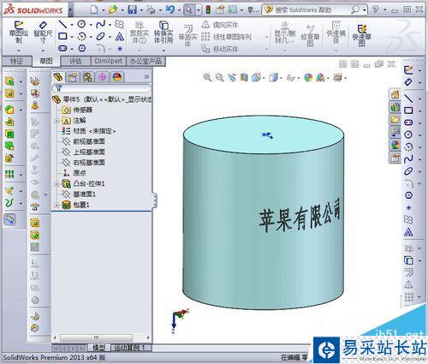This screenshot has width=428, height=364.
Task: Click Offset Entities (等距实体) tool
Action: 187,35
